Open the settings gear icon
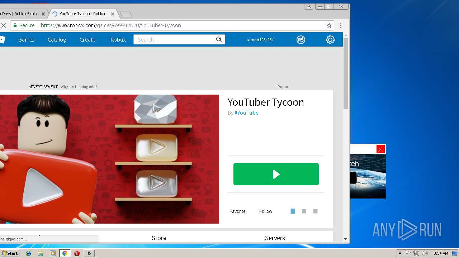The image size is (459, 258). tap(330, 40)
